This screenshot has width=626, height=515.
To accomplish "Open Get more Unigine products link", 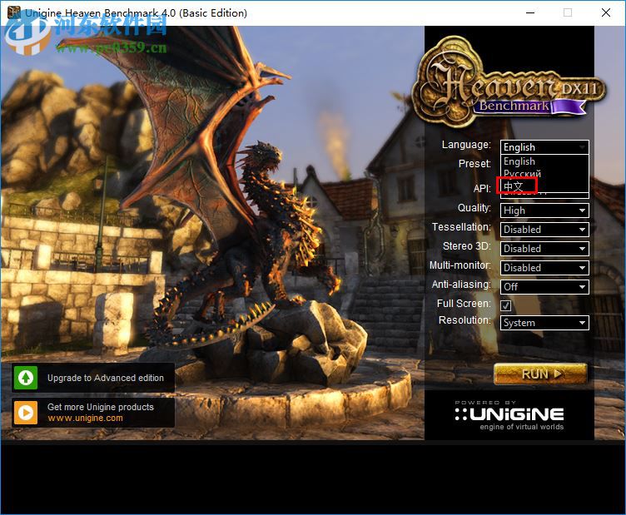I will [93, 412].
